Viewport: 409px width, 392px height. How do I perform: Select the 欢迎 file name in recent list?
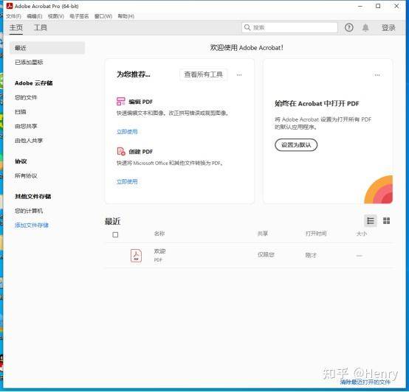click(x=159, y=251)
